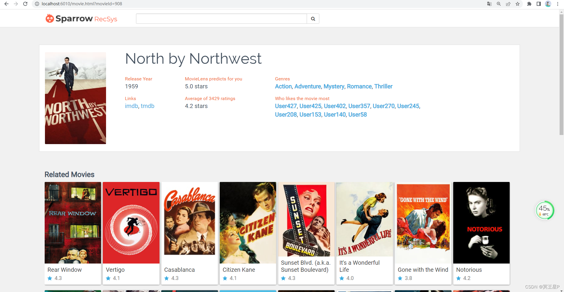Viewport: 564px width, 292px height.
Task: Open the Rear Window poster
Action: 73,223
